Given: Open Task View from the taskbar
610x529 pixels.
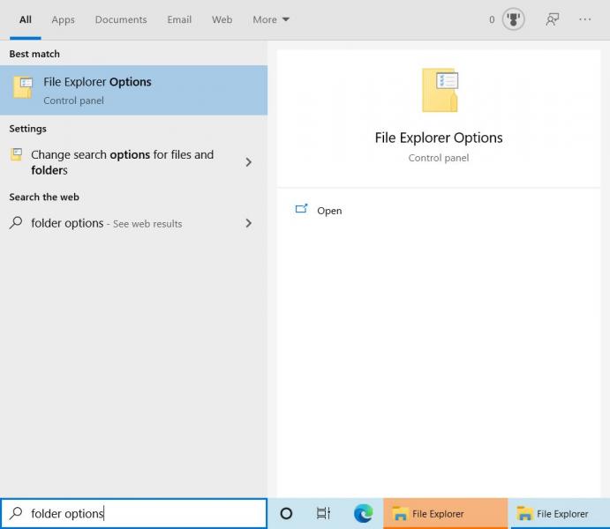Looking at the screenshot, I should [x=323, y=513].
